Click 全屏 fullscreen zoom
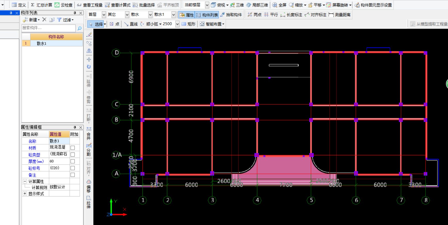Image resolution: width=448 pixels, height=225 pixels. [279, 5]
